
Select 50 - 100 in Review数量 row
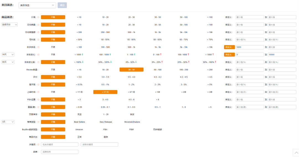click(x=158, y=70)
